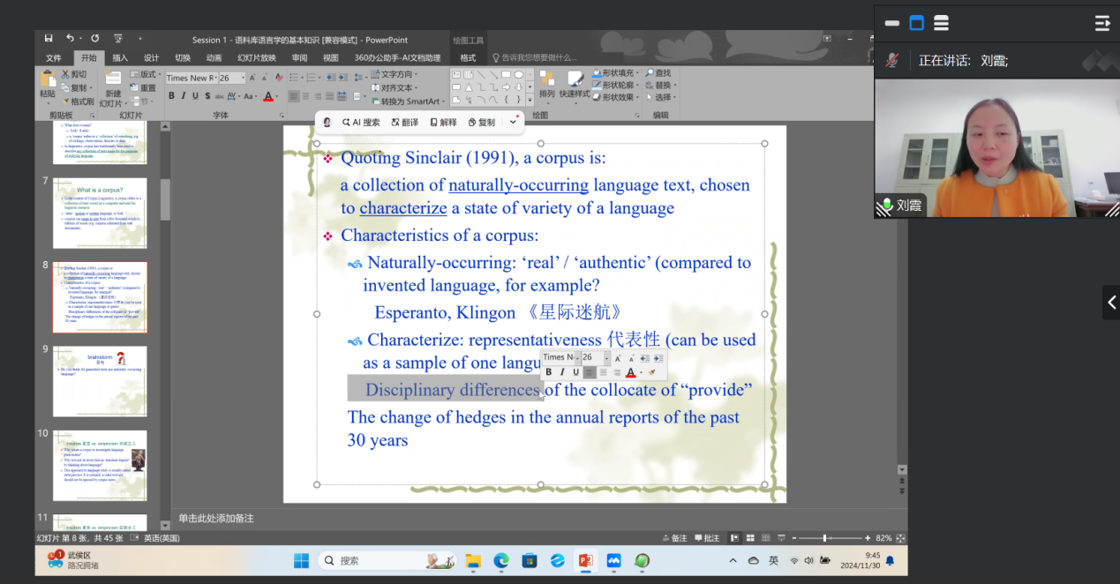The height and width of the screenshot is (584, 1120).
Task: Open File Explorer from taskbar
Action: point(473,560)
